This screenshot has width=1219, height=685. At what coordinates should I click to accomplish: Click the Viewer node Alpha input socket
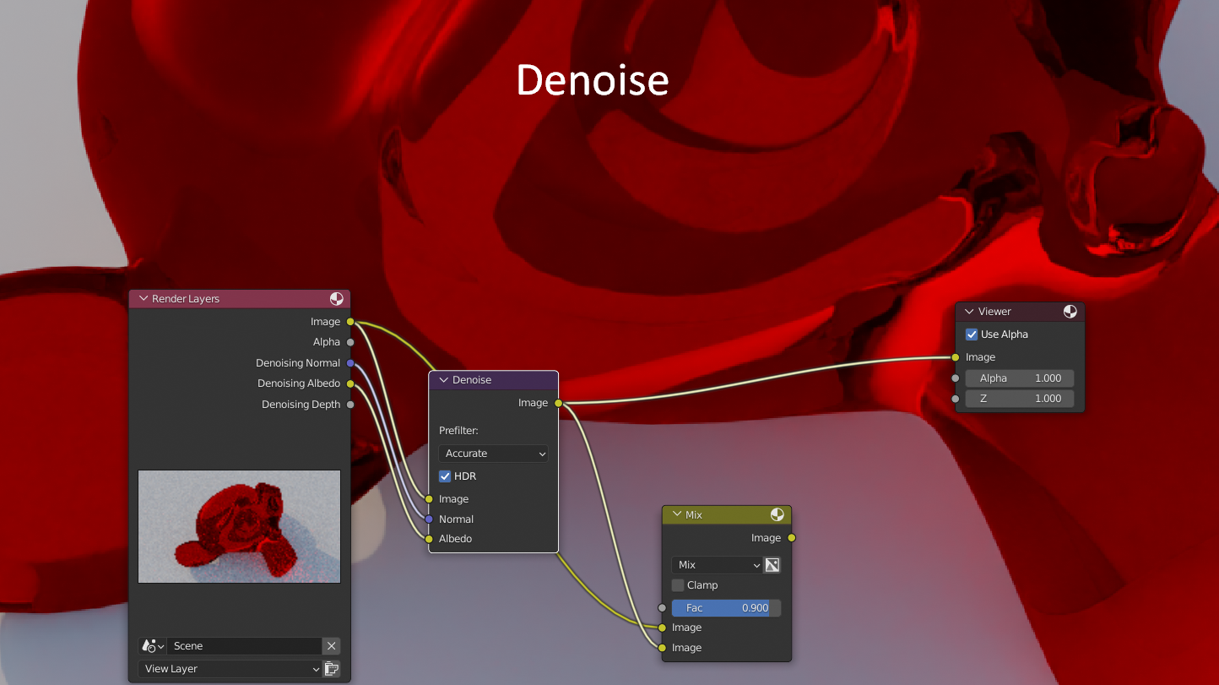click(x=956, y=378)
